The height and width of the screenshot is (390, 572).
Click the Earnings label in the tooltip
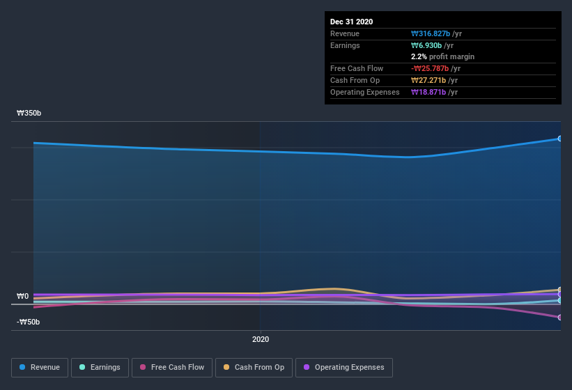tap(345, 45)
